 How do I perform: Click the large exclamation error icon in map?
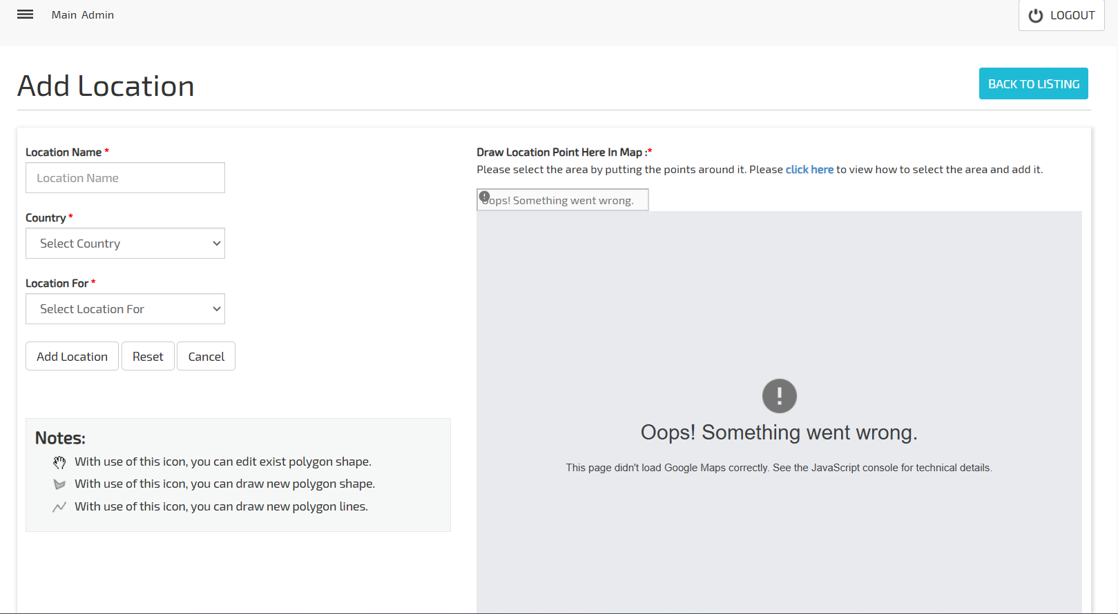click(x=779, y=396)
